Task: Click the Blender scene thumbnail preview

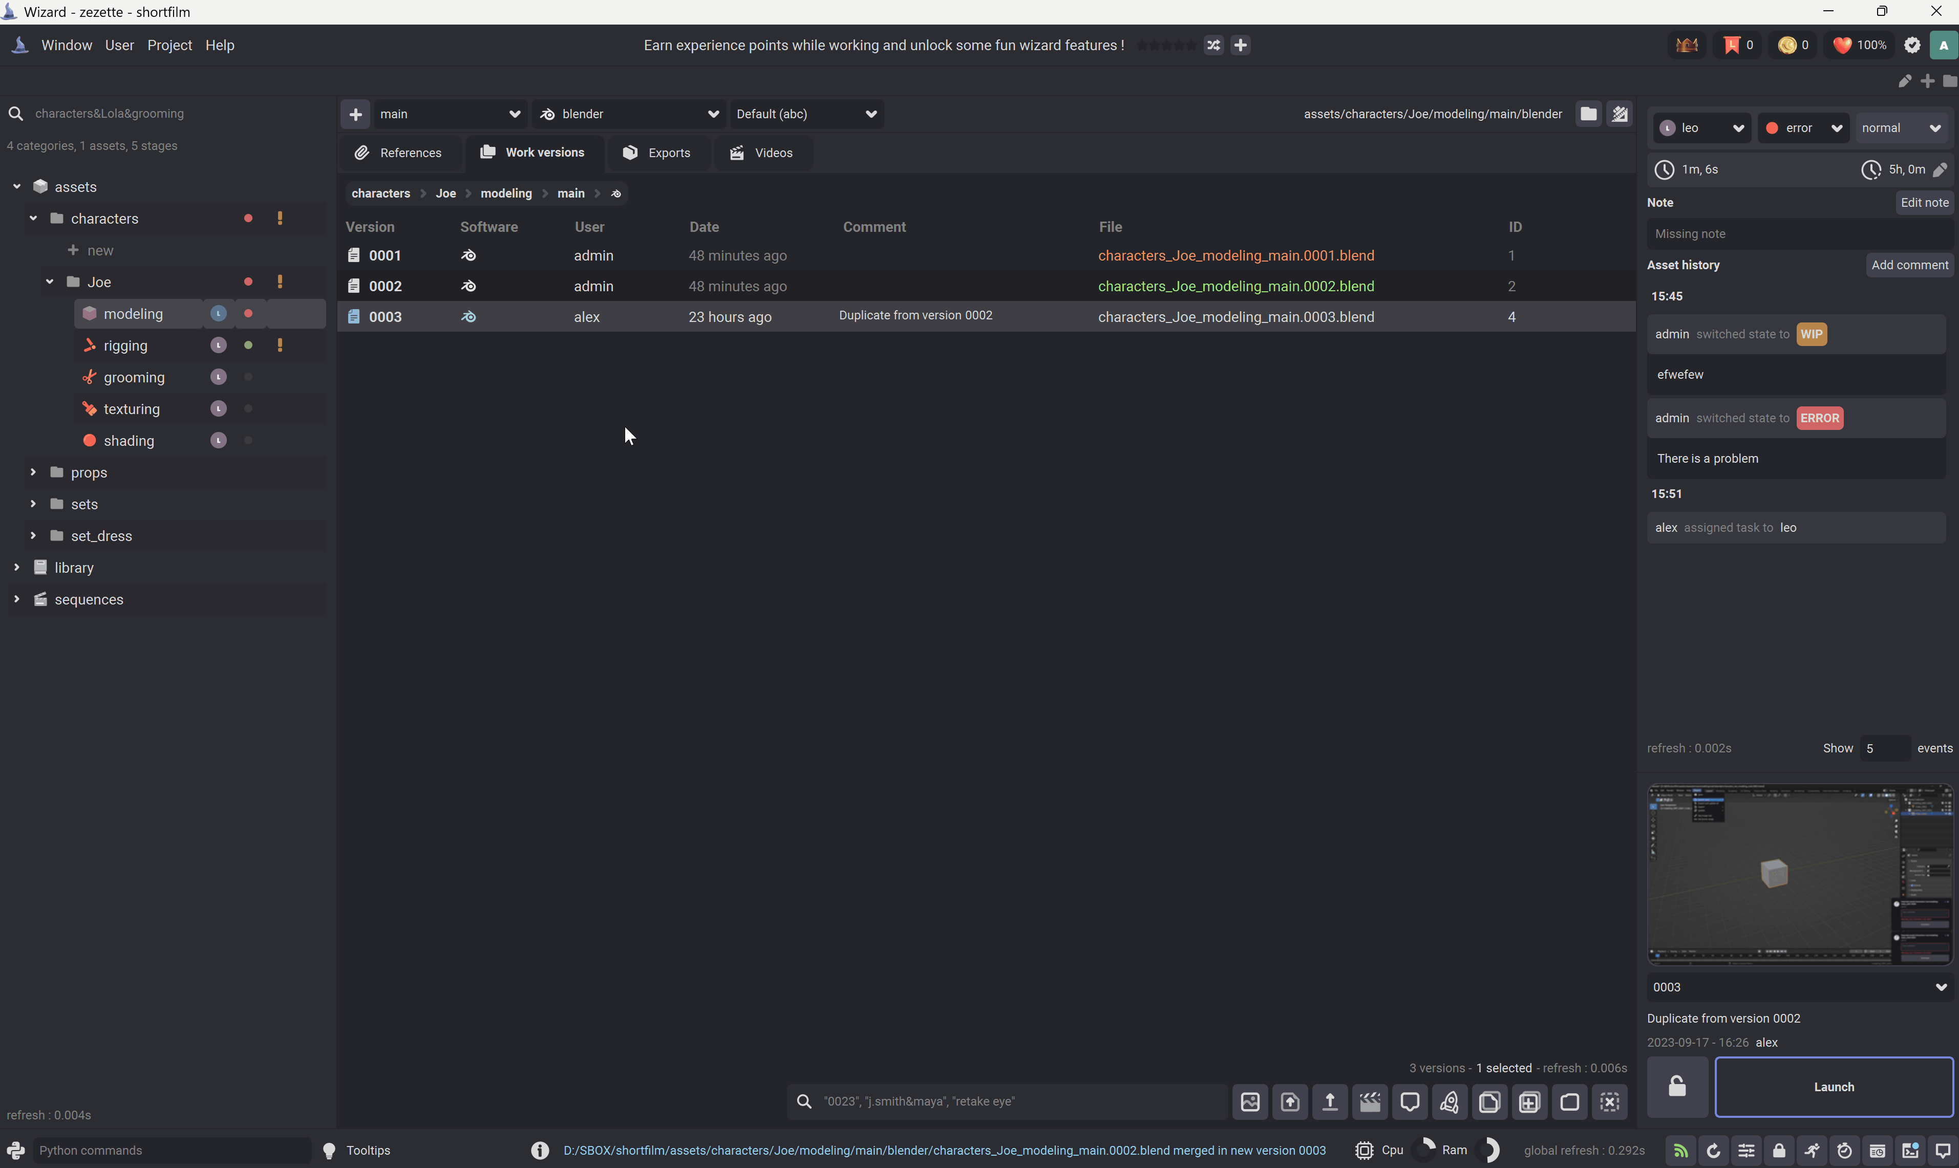Action: 1800,874
